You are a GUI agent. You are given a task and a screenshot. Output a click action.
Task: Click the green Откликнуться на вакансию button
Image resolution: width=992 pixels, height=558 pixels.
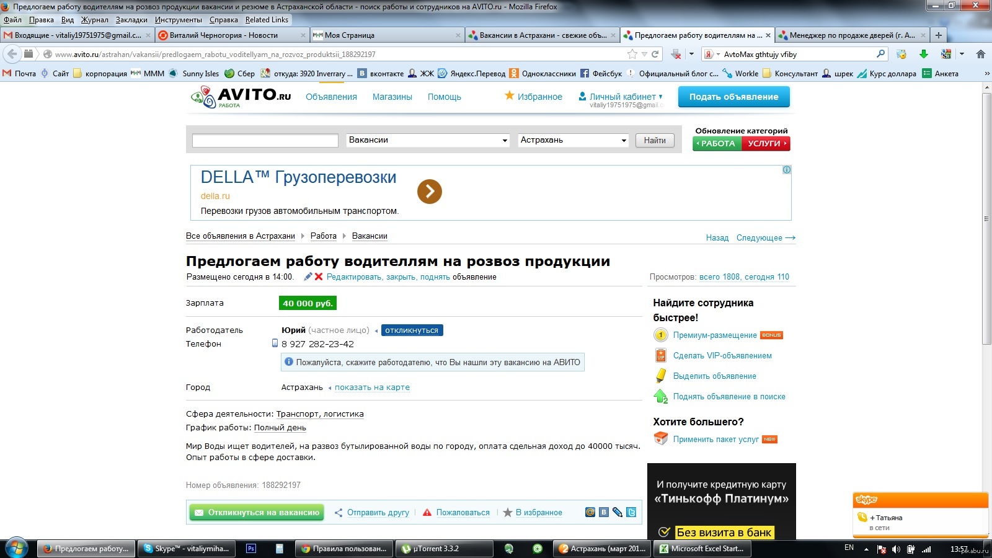(257, 513)
